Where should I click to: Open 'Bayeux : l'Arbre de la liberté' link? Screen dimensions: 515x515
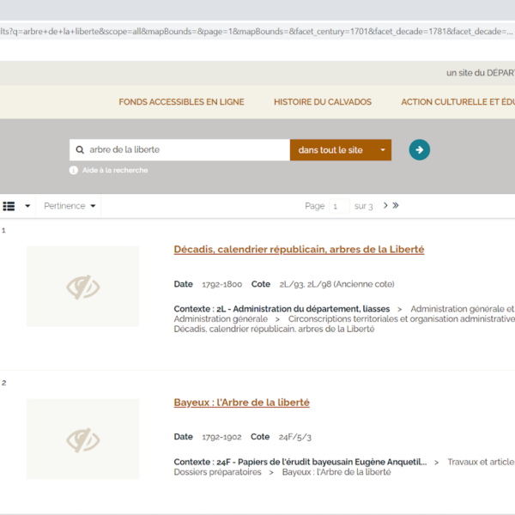241,403
